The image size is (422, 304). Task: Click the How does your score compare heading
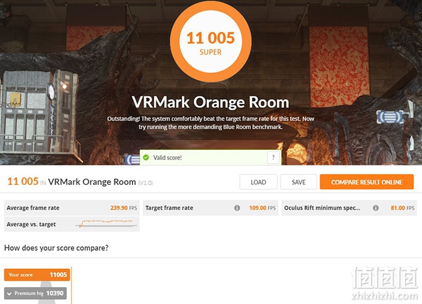click(57, 248)
